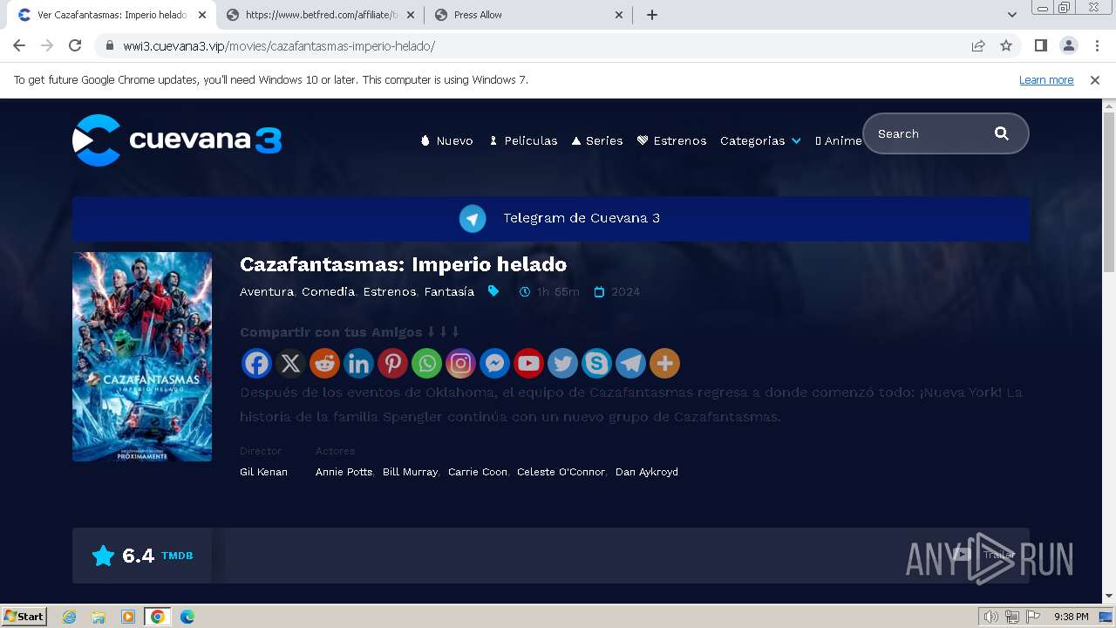The image size is (1116, 628).
Task: Click the Cazafantasmas movie poster
Action: [142, 357]
